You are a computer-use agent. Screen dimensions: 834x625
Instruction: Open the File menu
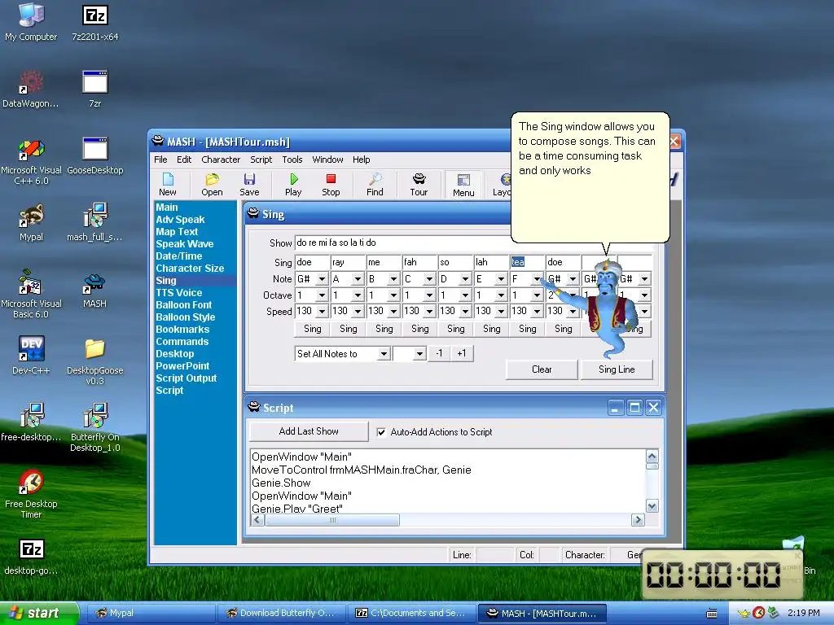160,160
